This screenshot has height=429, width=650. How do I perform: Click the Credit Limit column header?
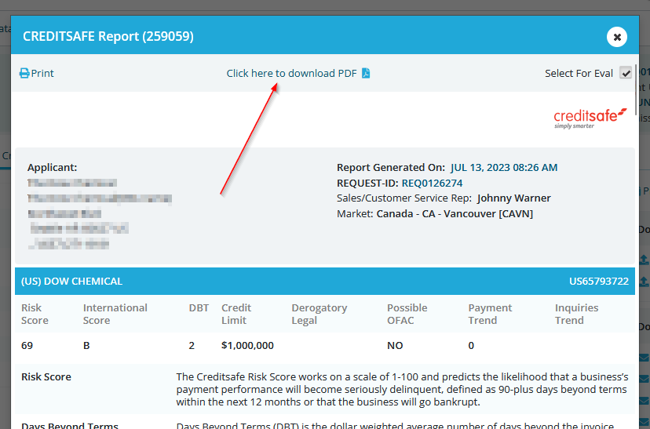click(x=236, y=314)
